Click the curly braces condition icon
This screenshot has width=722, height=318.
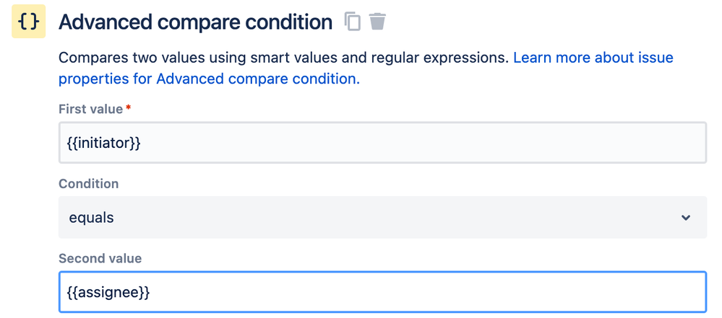[x=28, y=22]
